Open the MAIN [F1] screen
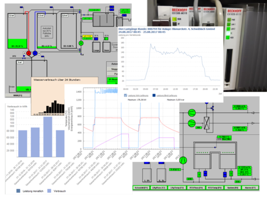The image size is (267, 200). coord(18,96)
